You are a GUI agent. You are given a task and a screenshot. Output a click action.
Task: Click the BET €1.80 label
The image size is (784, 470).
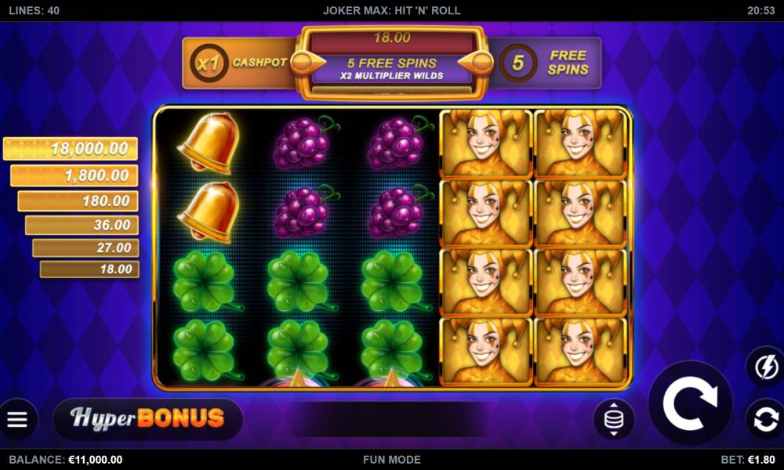(748, 460)
